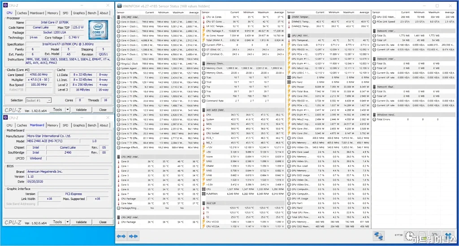Open SPD tab in CPU-Z Mainboard window
The width and height of the screenshot is (459, 246).
coord(65,125)
